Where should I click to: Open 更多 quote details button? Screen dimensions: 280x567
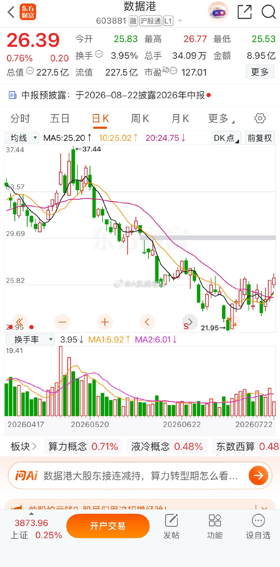click(x=260, y=72)
